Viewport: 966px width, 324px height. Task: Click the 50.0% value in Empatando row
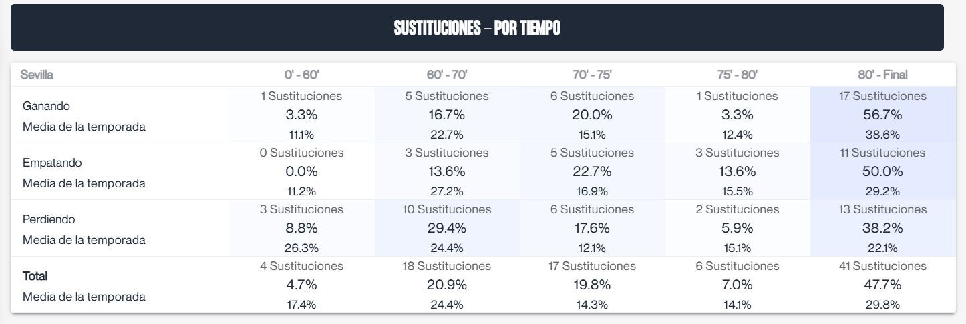pyautogui.click(x=882, y=171)
